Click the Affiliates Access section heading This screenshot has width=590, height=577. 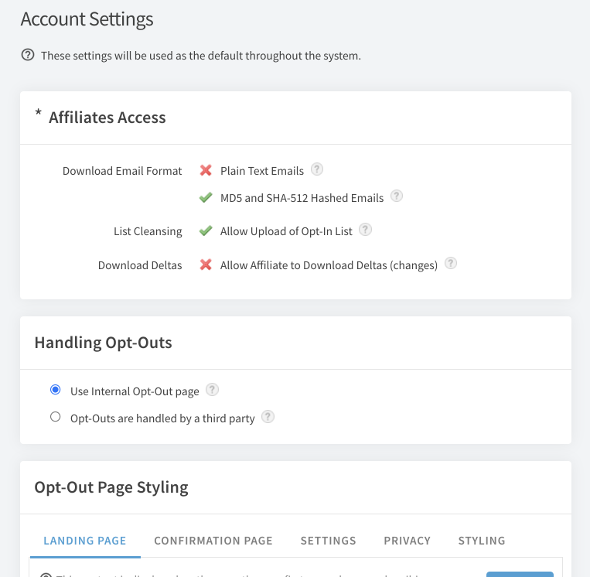(107, 118)
